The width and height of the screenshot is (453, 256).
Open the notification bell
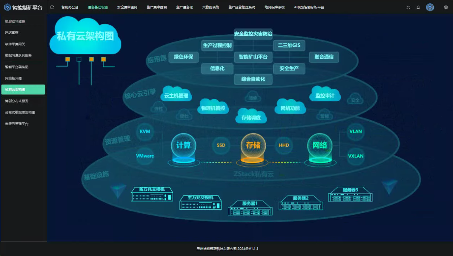coord(418,7)
